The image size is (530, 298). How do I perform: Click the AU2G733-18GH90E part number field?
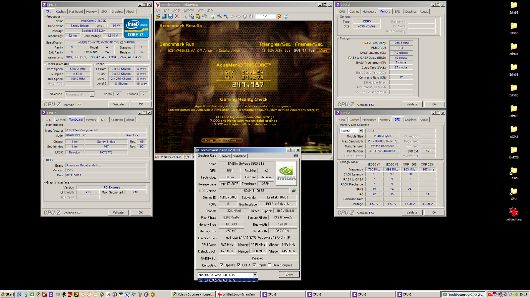pos(383,151)
